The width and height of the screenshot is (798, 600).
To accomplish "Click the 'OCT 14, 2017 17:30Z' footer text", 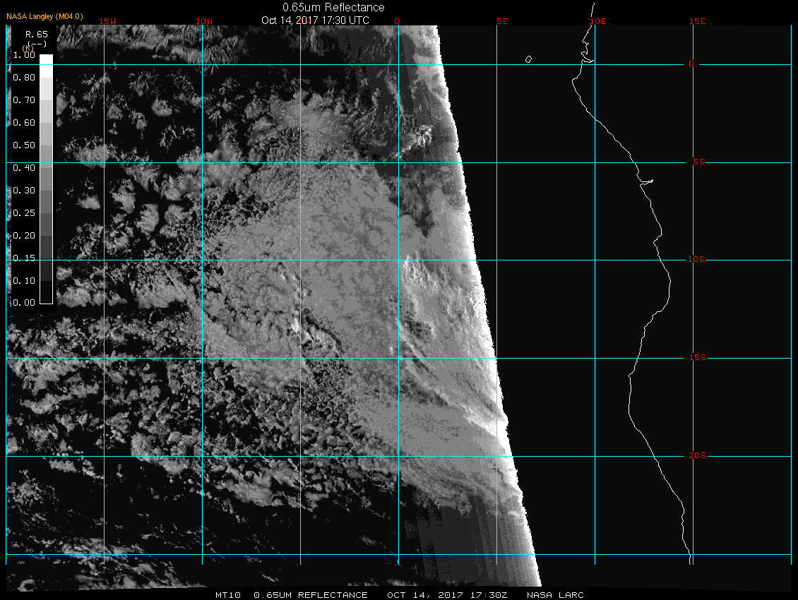I will pos(447,595).
